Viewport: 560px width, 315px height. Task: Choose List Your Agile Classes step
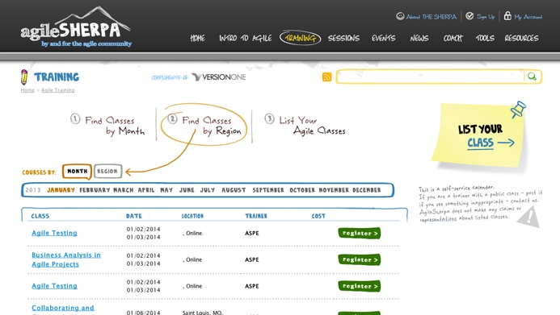point(305,125)
